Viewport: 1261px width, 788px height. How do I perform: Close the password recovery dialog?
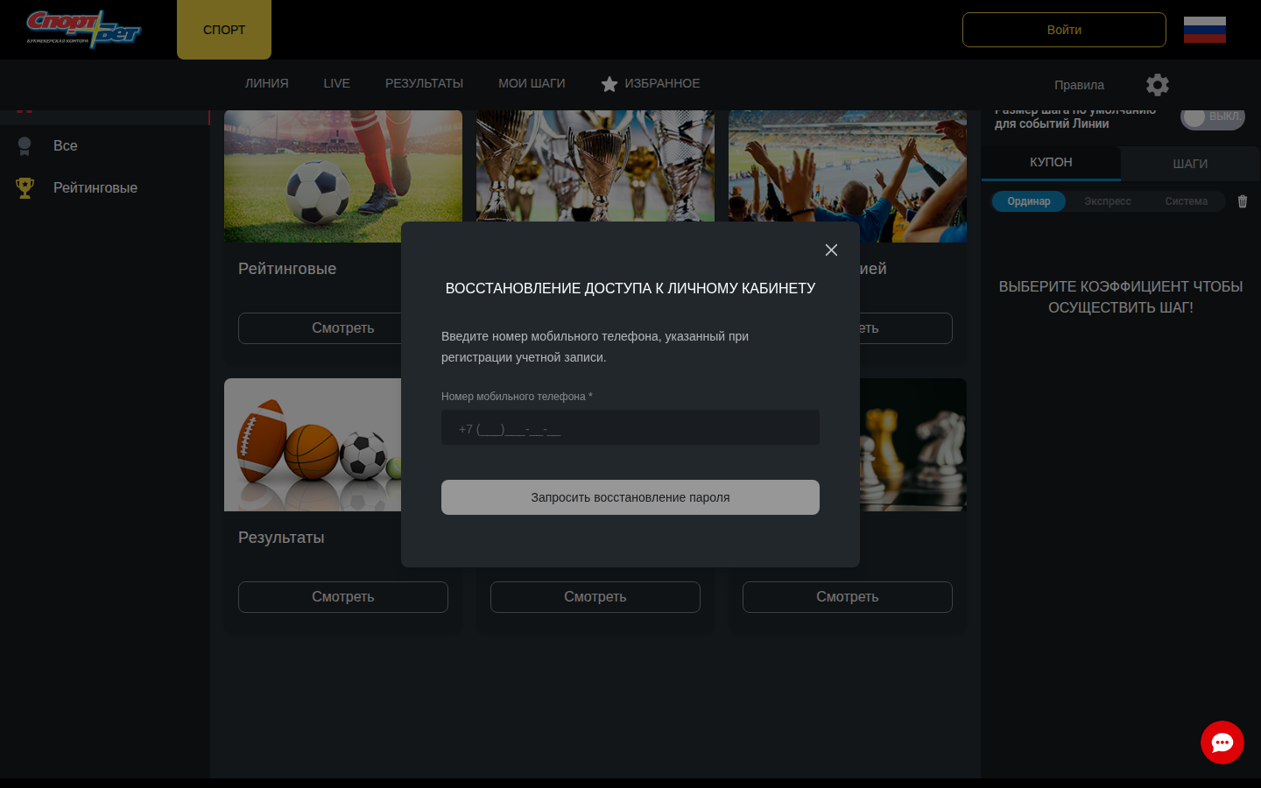pos(831,250)
